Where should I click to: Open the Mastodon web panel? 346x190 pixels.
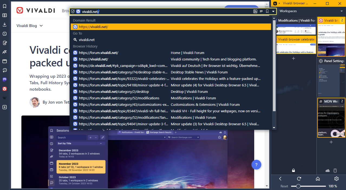[x=5, y=80]
